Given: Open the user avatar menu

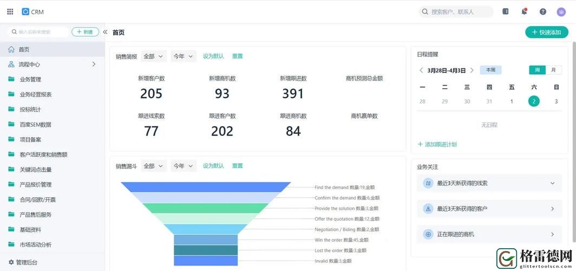Looking at the screenshot, I should point(561,12).
